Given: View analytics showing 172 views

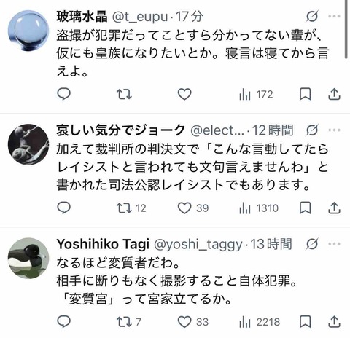Looking at the screenshot, I should coord(256,95).
